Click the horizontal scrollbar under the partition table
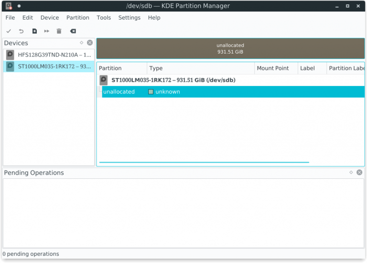The width and height of the screenshot is (367, 263). tap(204, 162)
